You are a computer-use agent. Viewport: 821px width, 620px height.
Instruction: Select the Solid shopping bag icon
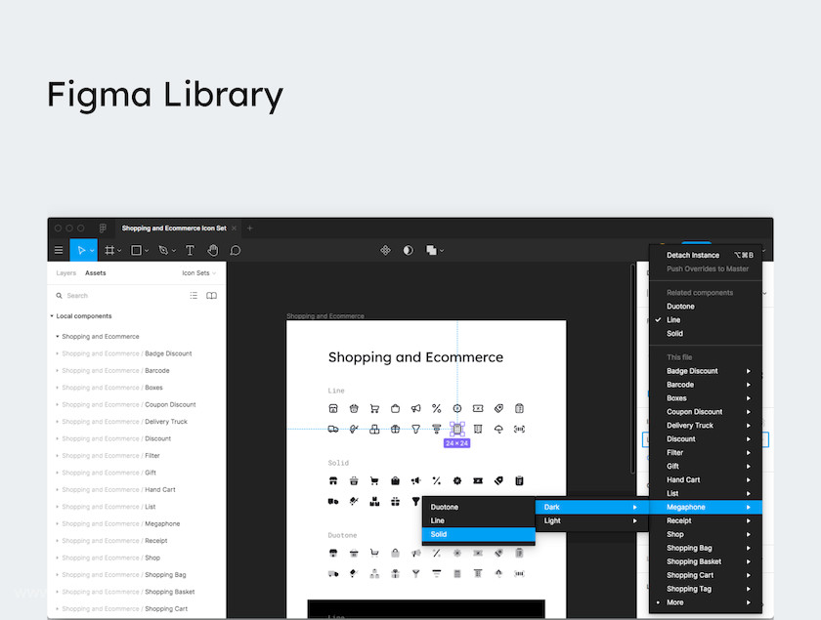click(x=395, y=480)
